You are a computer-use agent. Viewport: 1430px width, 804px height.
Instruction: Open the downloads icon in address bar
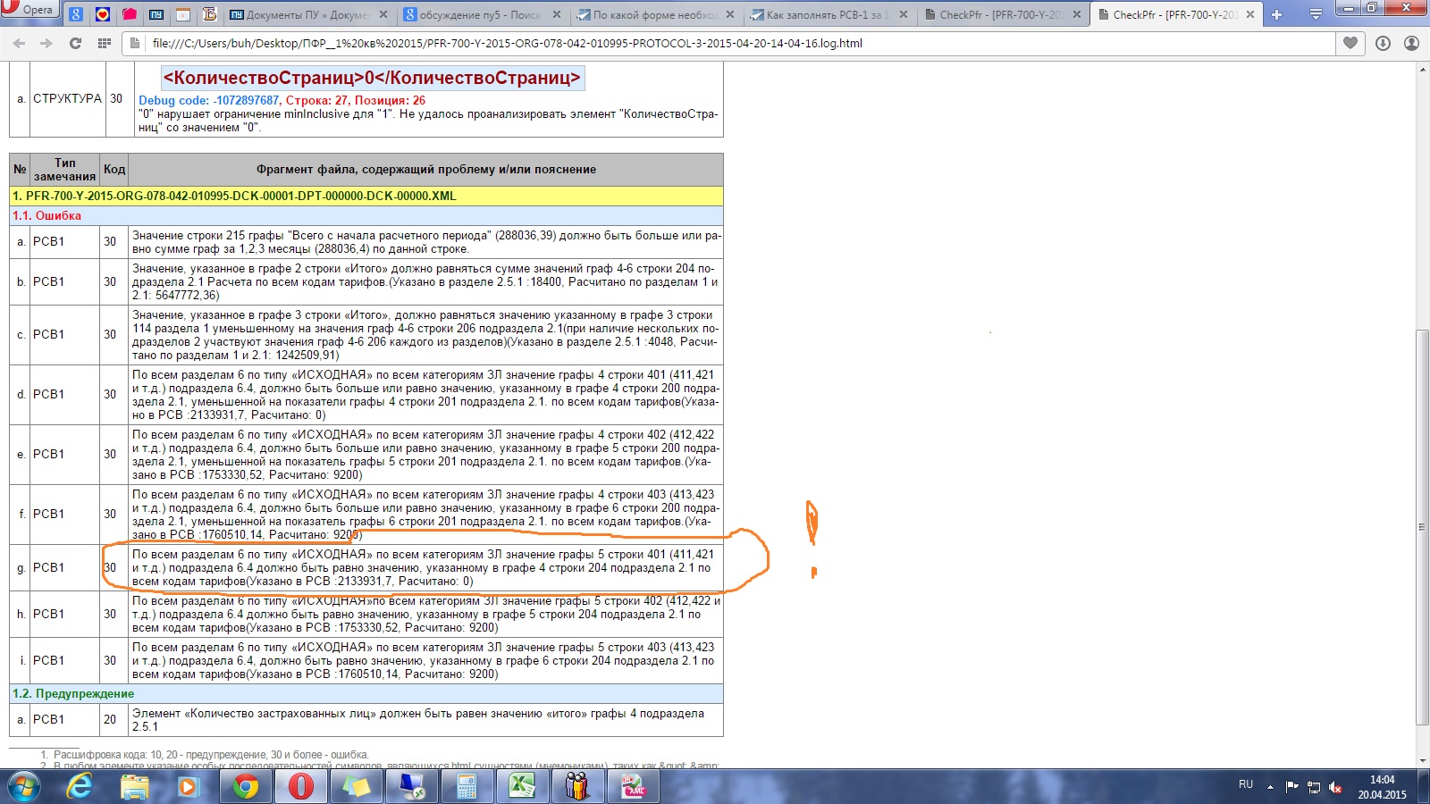click(x=1383, y=43)
